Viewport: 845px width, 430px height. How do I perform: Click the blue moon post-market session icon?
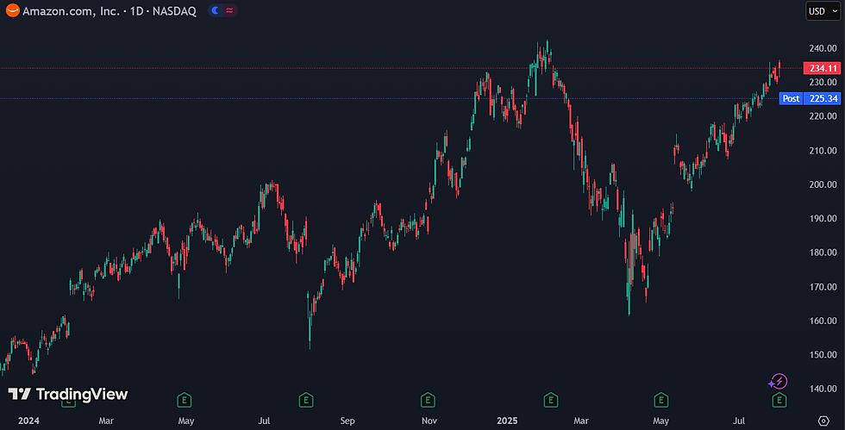click(x=215, y=10)
